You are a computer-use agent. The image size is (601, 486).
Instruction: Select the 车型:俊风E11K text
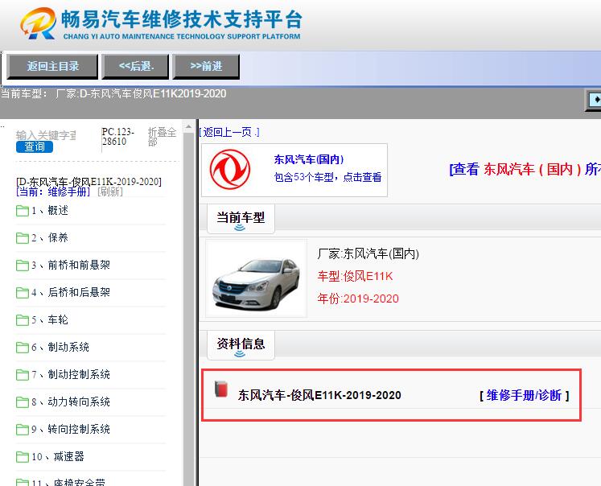click(x=355, y=276)
